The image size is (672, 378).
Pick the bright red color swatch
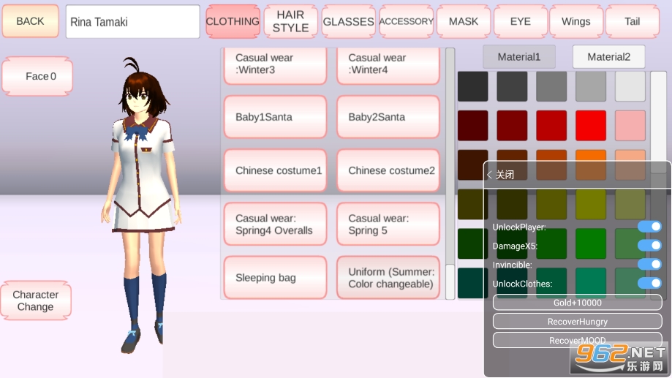click(x=590, y=126)
